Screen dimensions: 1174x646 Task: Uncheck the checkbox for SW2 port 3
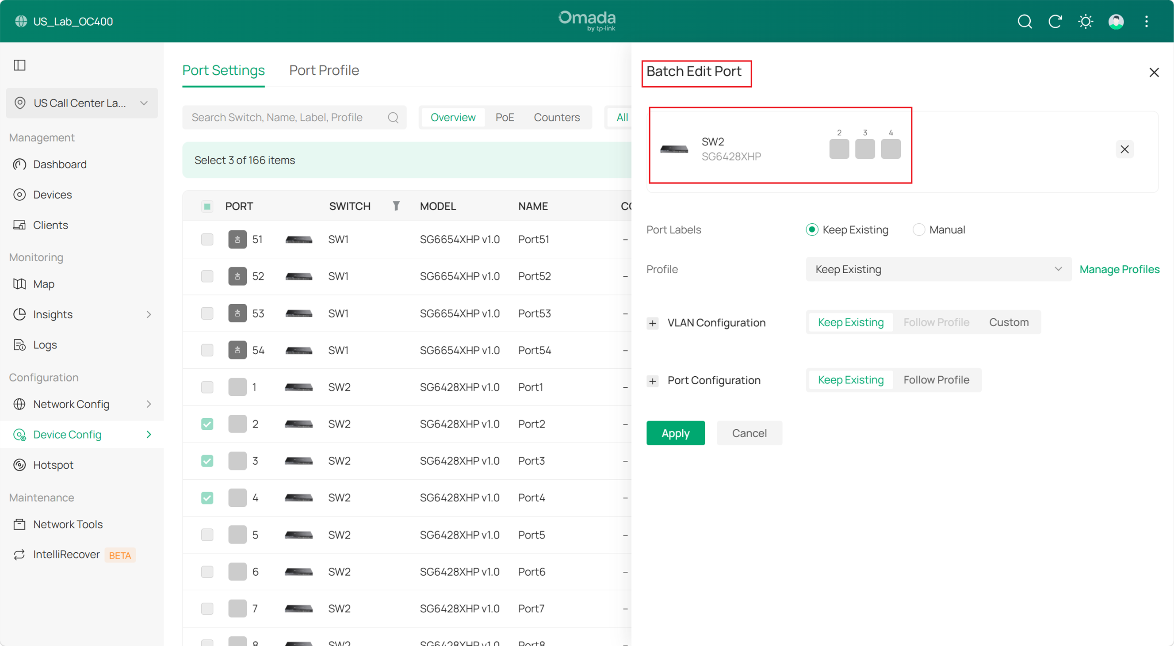tap(207, 461)
